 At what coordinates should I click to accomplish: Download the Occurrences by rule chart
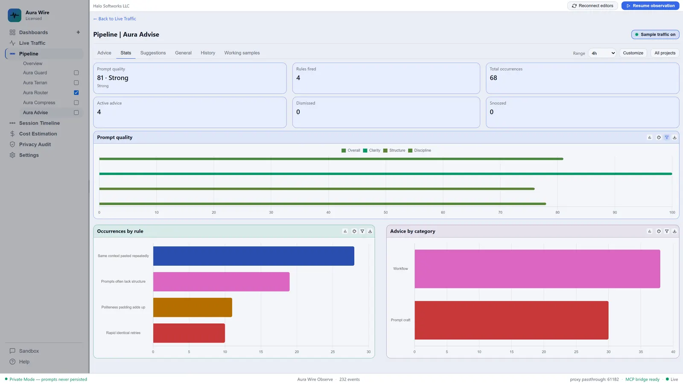(x=370, y=231)
